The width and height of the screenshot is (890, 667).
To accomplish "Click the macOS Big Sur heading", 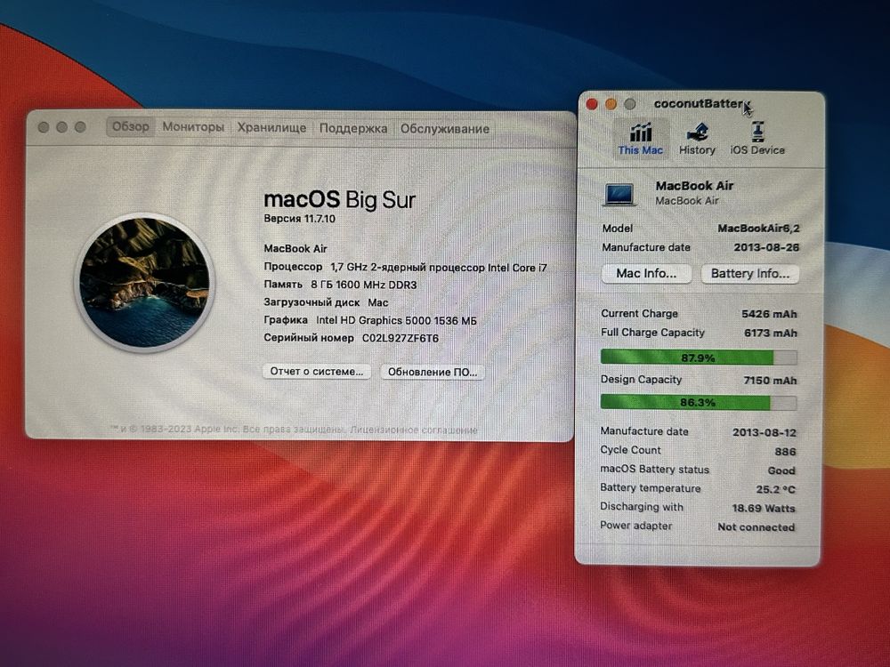I will [339, 199].
